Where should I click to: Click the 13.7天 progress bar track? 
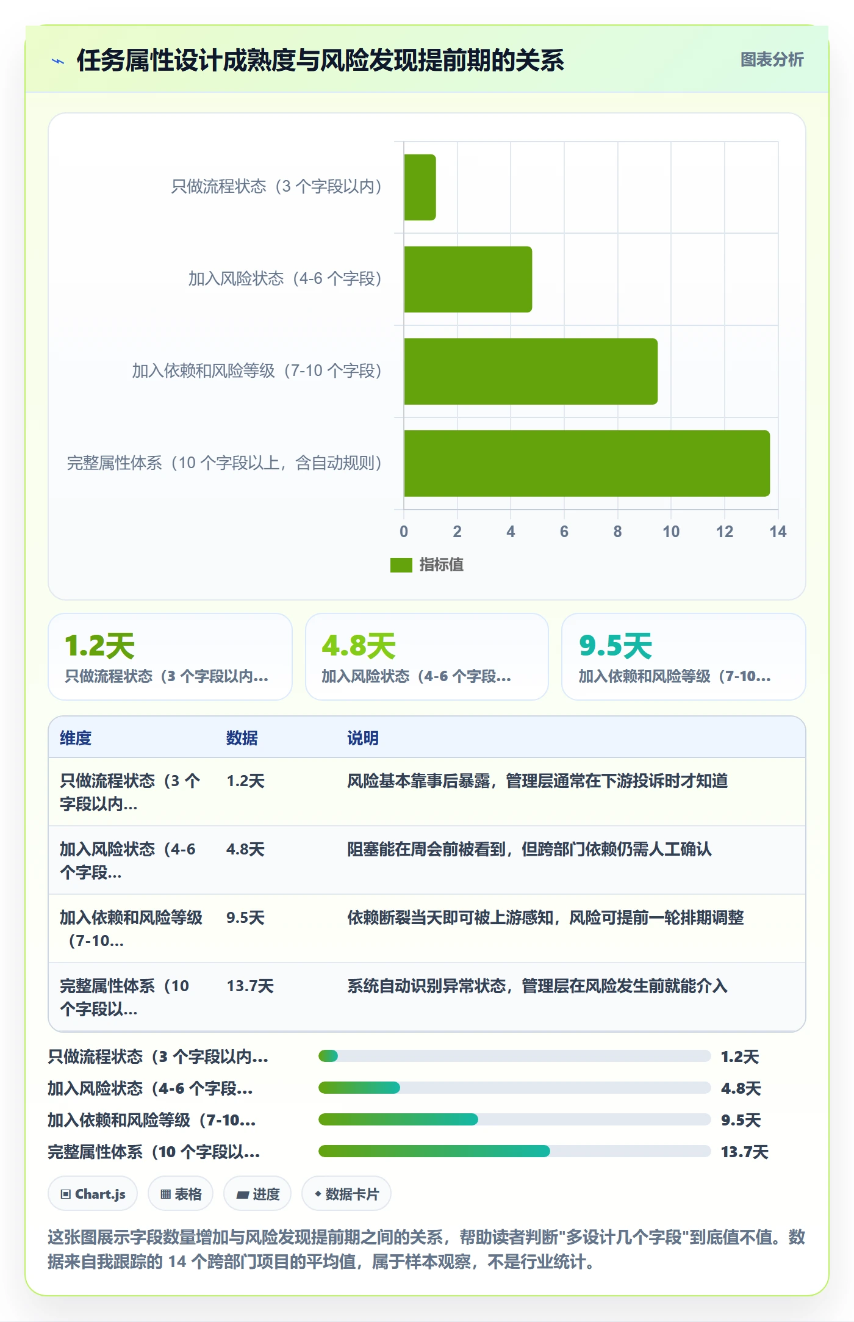point(514,1152)
